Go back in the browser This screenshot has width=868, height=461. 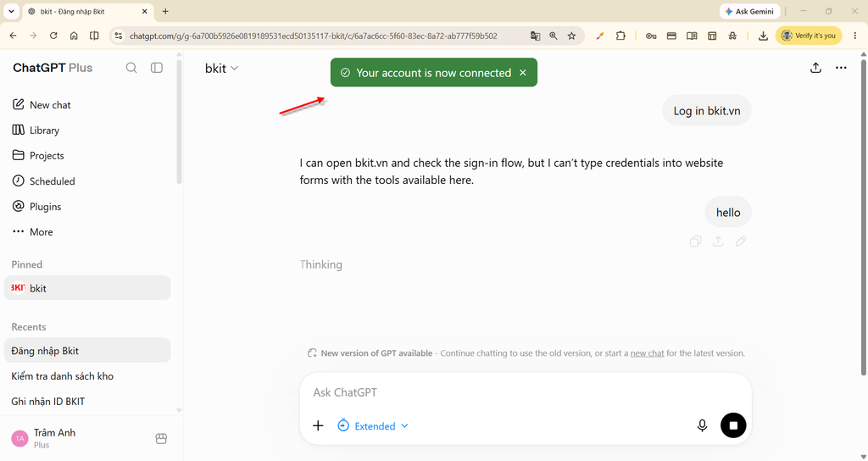pyautogui.click(x=14, y=36)
